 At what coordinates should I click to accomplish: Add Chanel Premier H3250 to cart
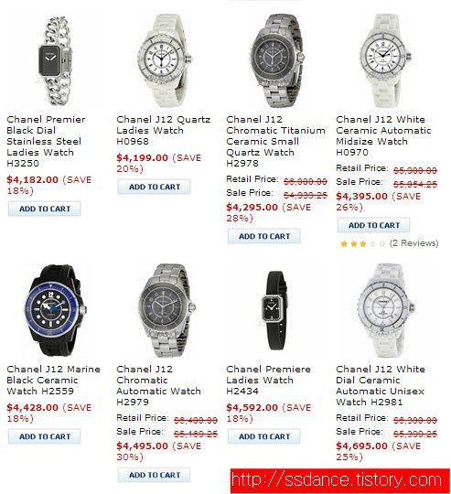[45, 209]
